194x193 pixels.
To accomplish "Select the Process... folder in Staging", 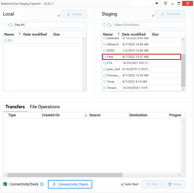I will [141, 75].
